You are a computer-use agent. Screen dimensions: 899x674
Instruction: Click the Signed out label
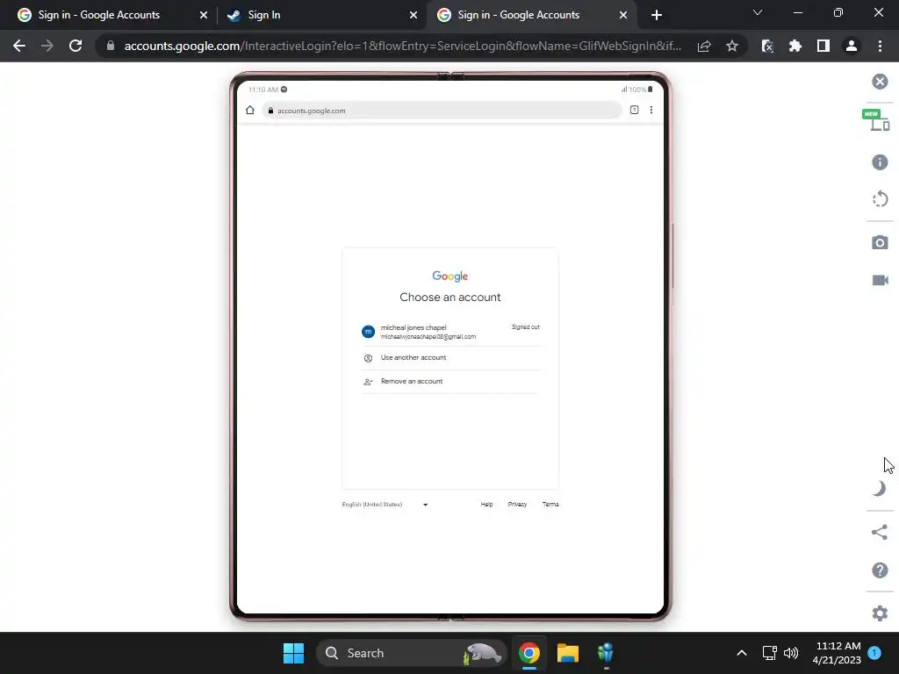[525, 326]
